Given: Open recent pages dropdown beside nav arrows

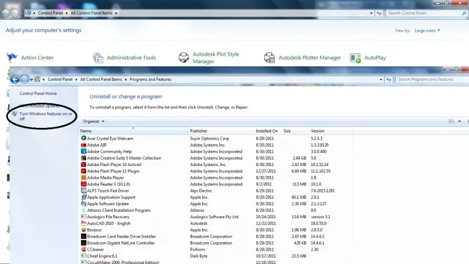Looking at the screenshot, I should pyautogui.click(x=31, y=80).
